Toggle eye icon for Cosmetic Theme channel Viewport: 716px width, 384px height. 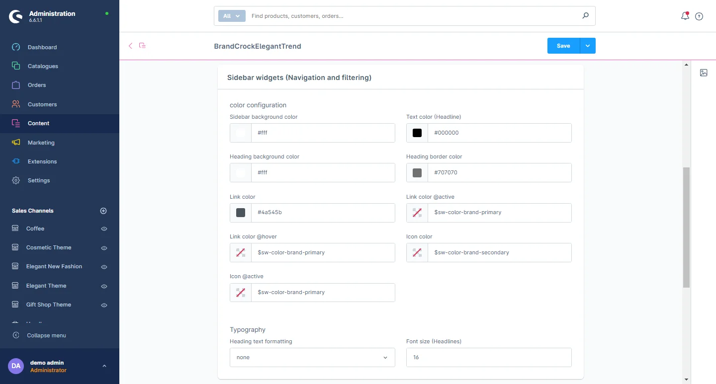pyautogui.click(x=104, y=248)
